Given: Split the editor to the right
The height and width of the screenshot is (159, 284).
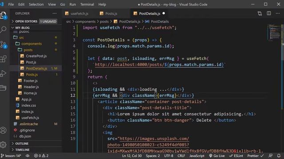Looking at the screenshot, I should point(269,13).
